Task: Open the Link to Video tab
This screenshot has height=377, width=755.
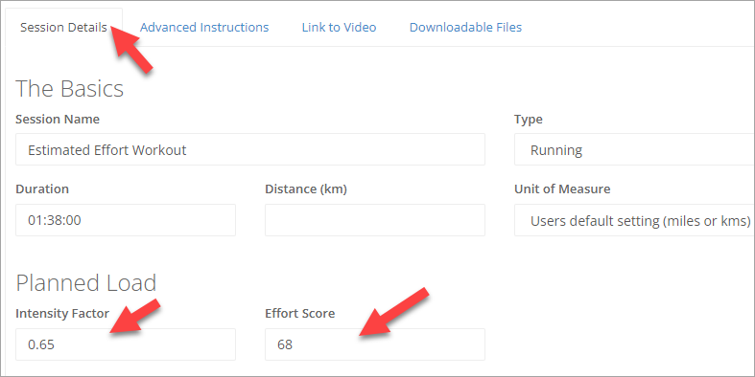Action: (339, 28)
